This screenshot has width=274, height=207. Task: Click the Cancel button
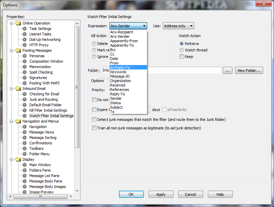191,194
